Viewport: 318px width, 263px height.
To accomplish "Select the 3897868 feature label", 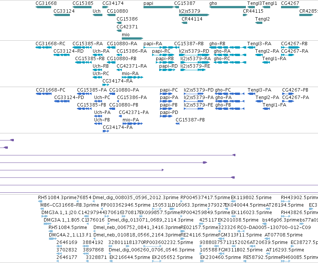I will click(x=93, y=250).
